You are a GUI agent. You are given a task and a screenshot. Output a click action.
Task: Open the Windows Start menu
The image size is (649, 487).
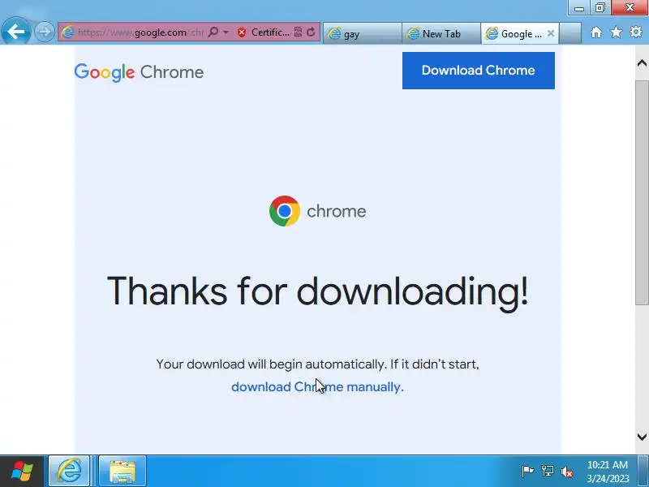[x=22, y=472]
